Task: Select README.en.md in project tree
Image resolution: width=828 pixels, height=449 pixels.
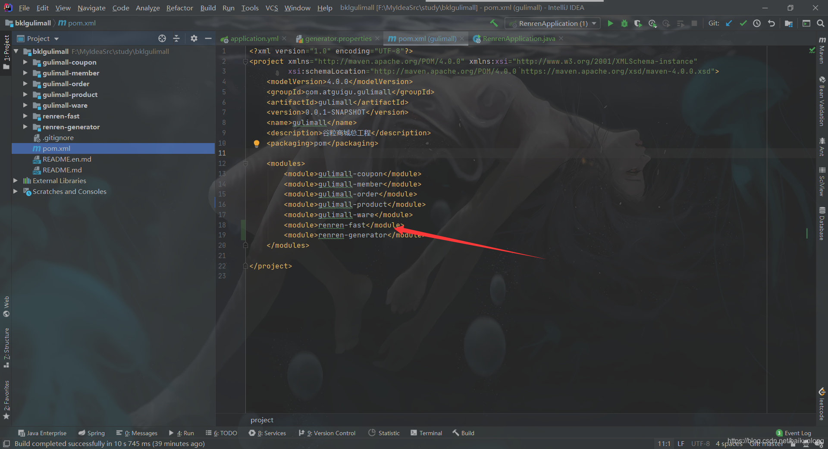Action: [67, 159]
